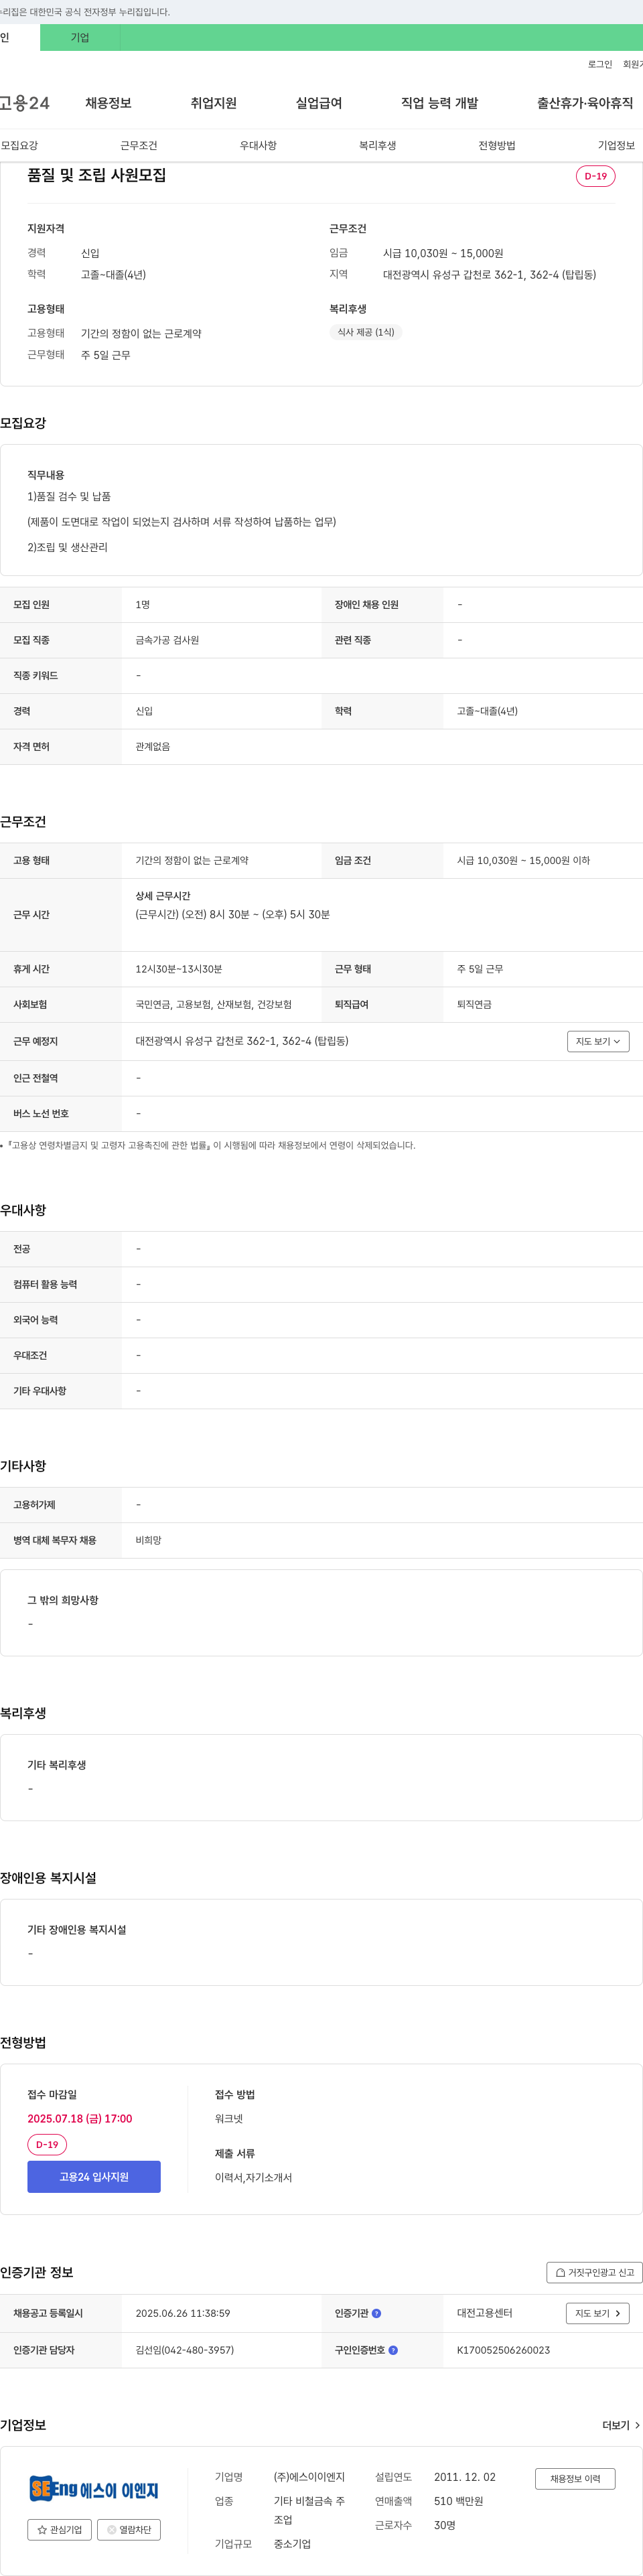The width and height of the screenshot is (643, 2576).
Task: Click the 국민연금, 고용보험, 산재보험, 건강보험 value
Action: pyautogui.click(x=214, y=1004)
